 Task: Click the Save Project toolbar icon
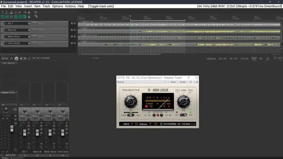pyautogui.click(x=11, y=12)
